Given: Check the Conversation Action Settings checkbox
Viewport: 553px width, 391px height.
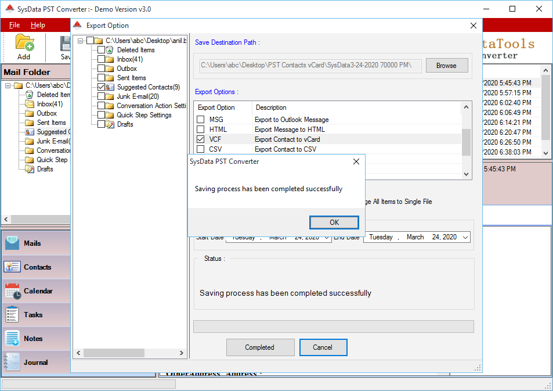Looking at the screenshot, I should (101, 106).
